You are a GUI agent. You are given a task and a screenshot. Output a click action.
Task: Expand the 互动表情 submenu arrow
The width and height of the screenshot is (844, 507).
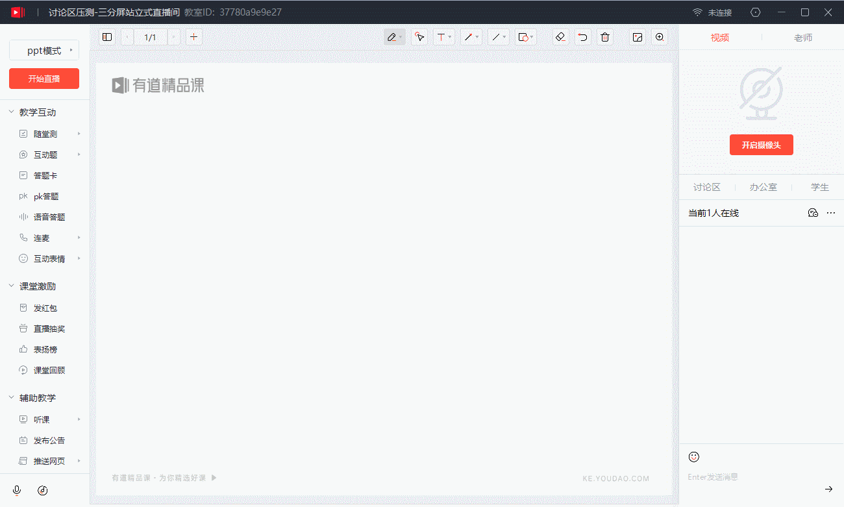(79, 258)
